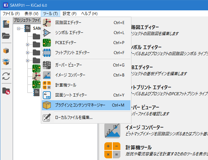Click the プロジェクト ファイル panel header
The image size is (208, 160).
27,20
